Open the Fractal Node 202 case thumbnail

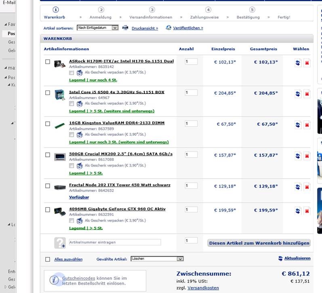click(x=60, y=187)
